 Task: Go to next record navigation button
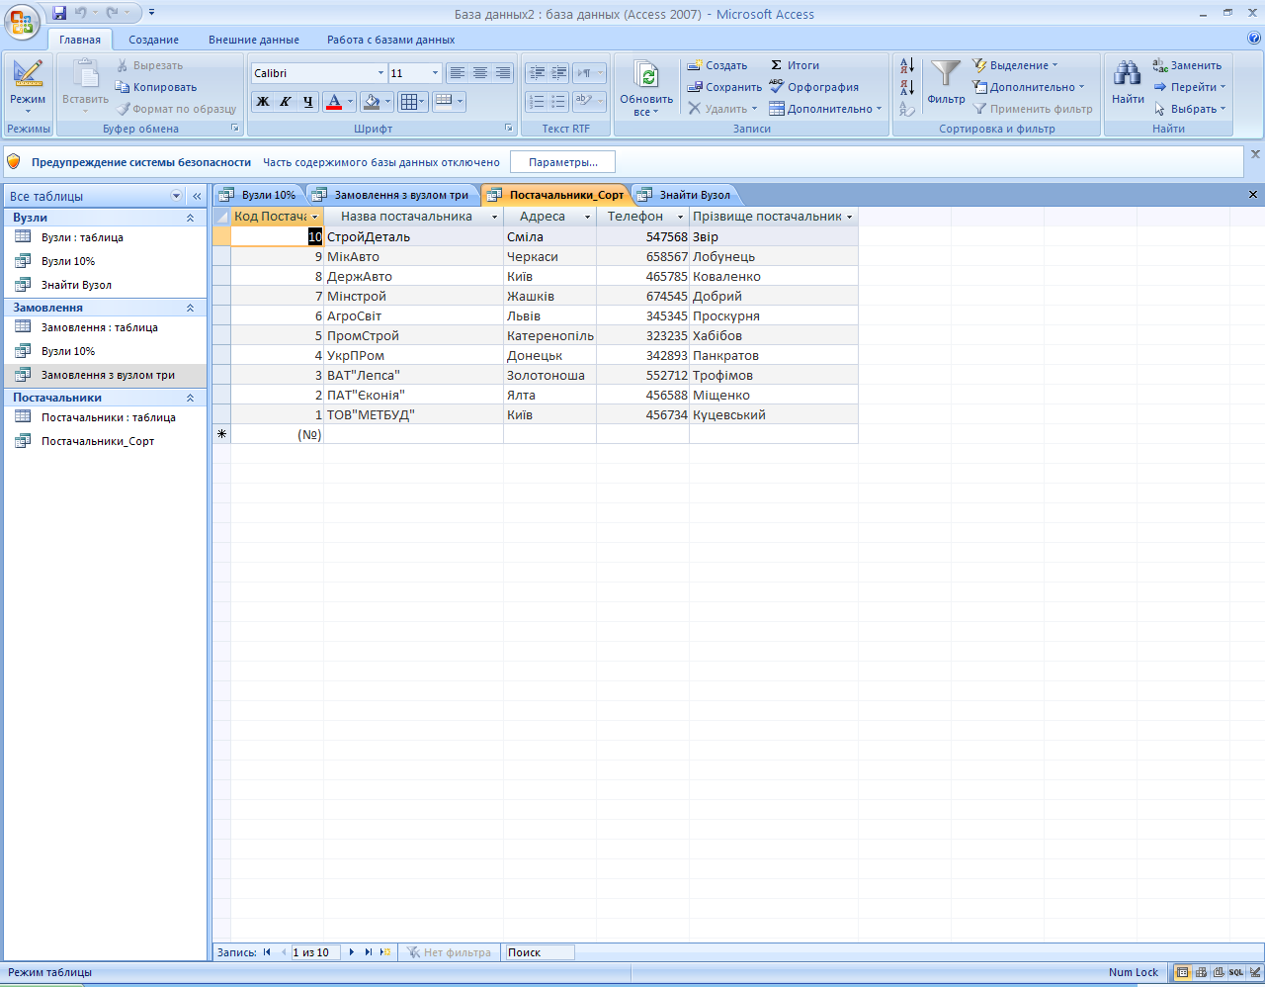(352, 952)
